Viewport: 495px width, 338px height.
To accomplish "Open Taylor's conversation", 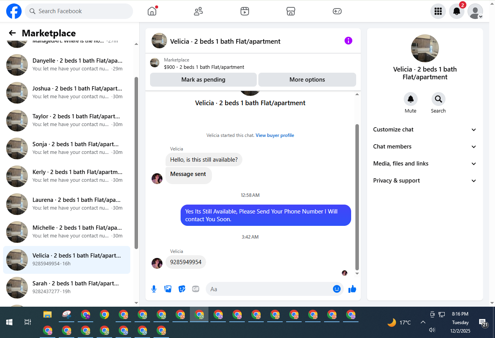I will pos(67,120).
